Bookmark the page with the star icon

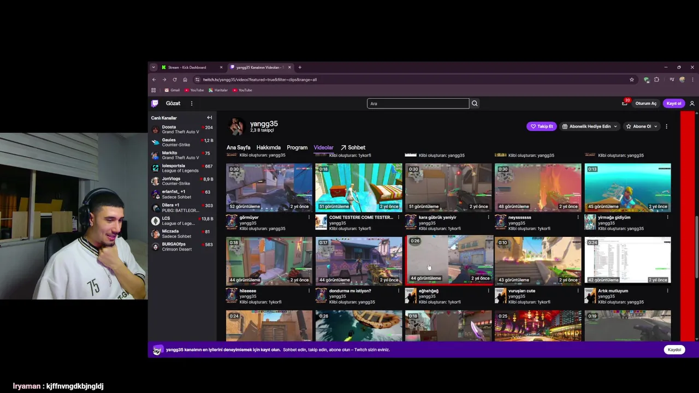pyautogui.click(x=632, y=80)
